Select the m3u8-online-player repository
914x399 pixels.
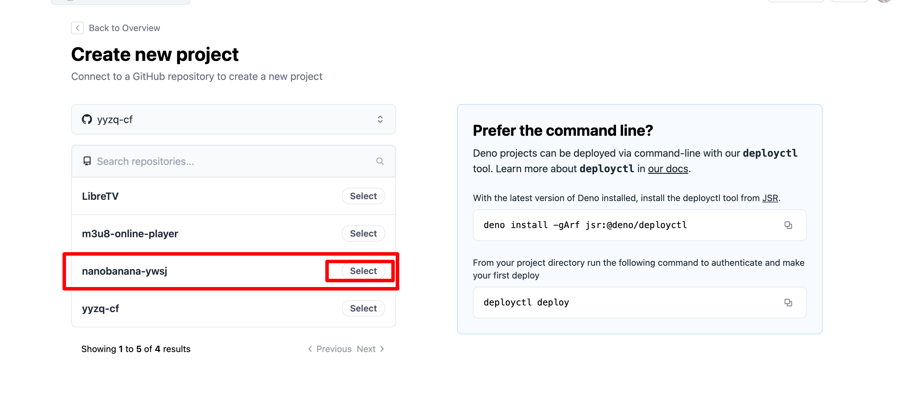pos(363,234)
